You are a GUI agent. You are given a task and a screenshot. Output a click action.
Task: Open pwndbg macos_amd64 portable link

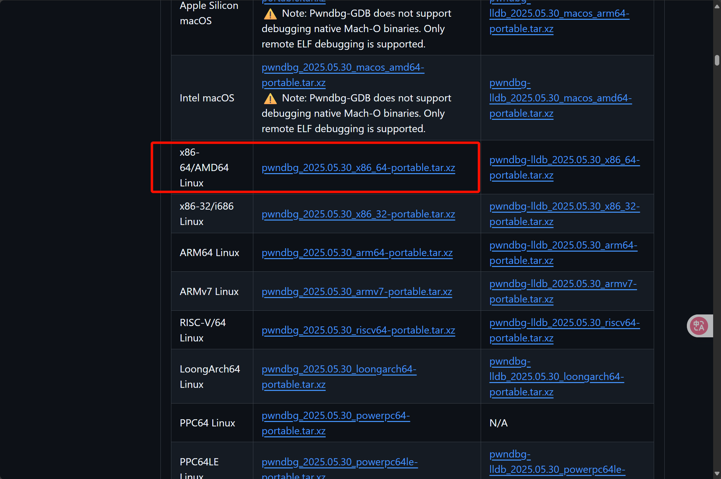[x=343, y=68]
